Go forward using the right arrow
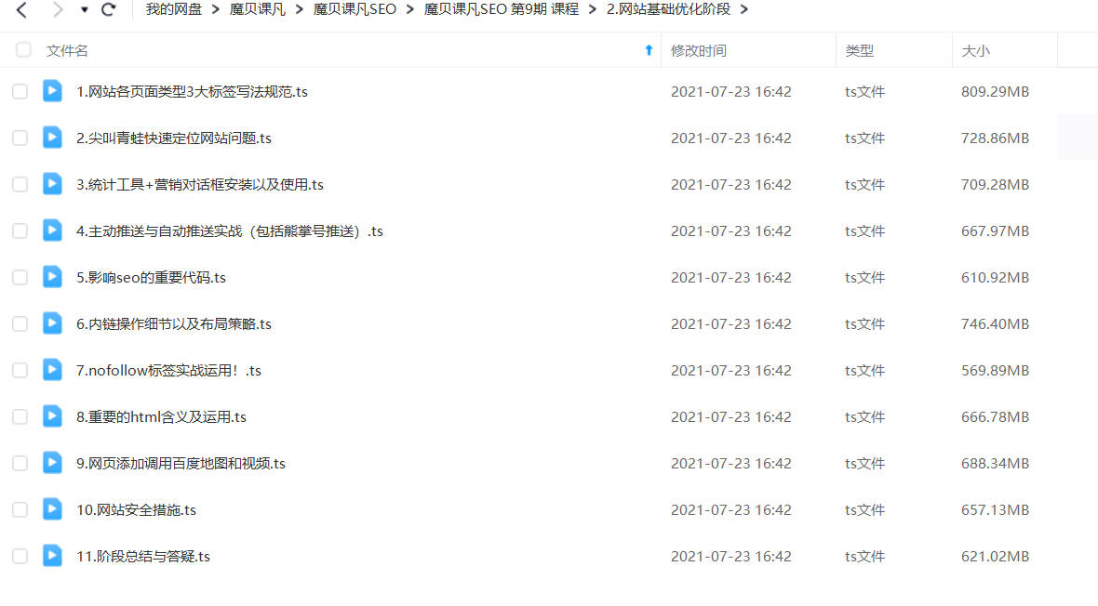 tap(58, 10)
